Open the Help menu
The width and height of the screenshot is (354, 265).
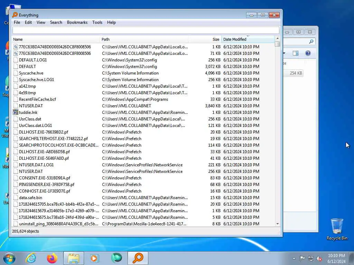111,22
